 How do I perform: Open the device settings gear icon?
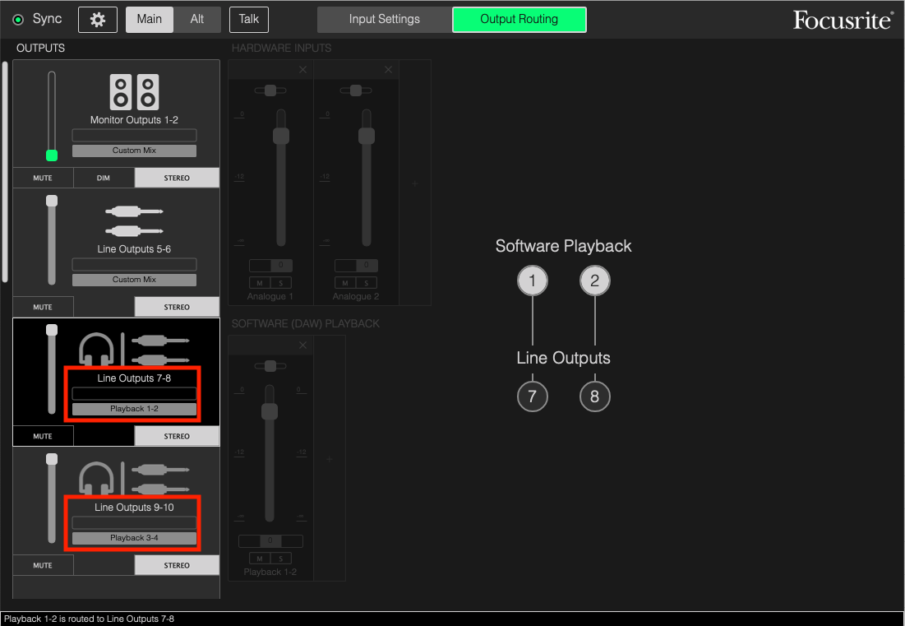(97, 19)
